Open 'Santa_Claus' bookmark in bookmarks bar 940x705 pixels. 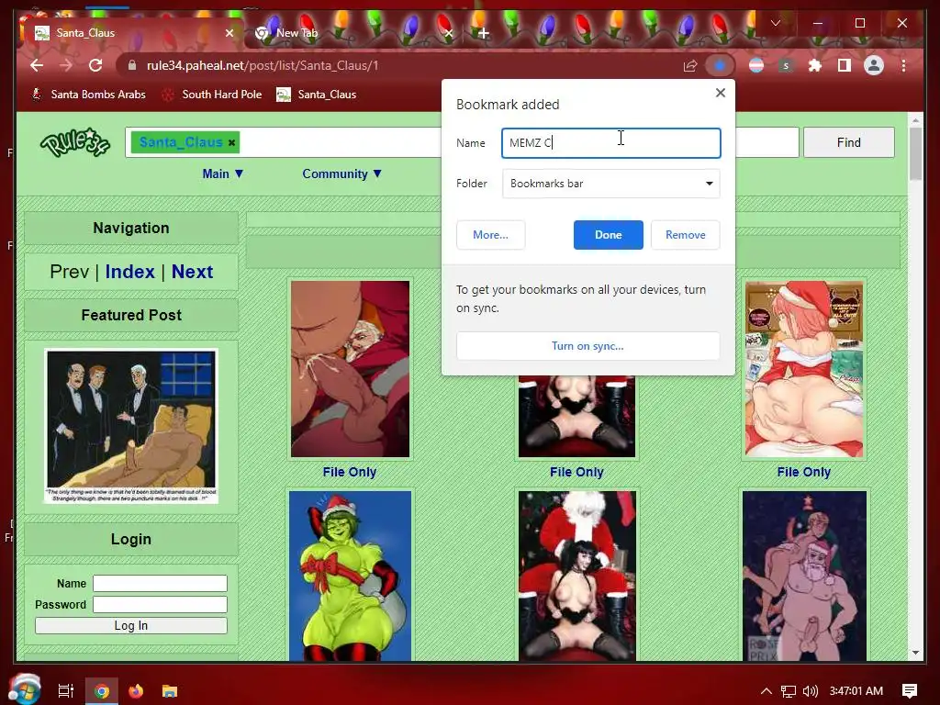[x=317, y=95]
